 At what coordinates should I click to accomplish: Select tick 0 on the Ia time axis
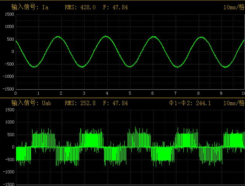click(x=16, y=93)
